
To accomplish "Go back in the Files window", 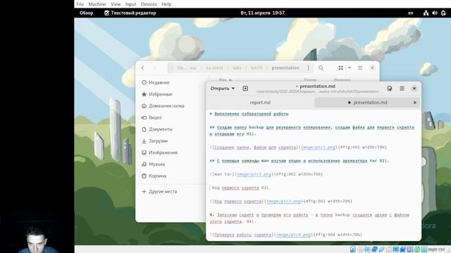I will point(143,68).
